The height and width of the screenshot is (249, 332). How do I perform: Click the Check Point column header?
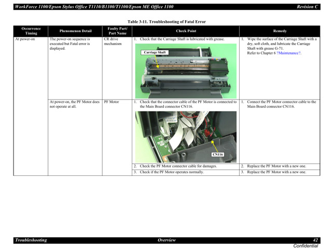click(x=186, y=31)
